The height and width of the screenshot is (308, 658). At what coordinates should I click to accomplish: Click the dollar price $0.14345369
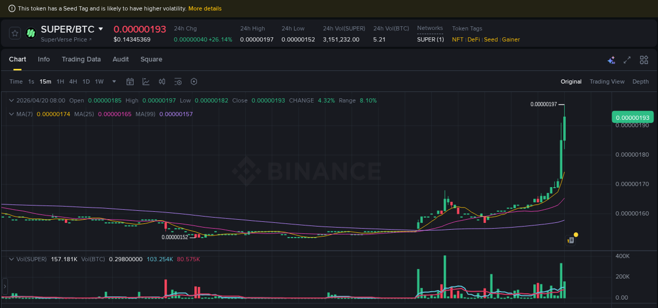(132, 39)
